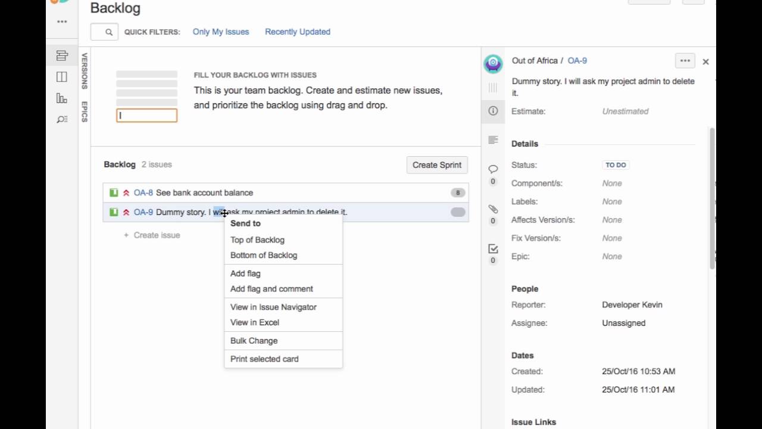Open the description lines icon in detail panel
Viewport: 762px width, 429px height.
pyautogui.click(x=493, y=140)
